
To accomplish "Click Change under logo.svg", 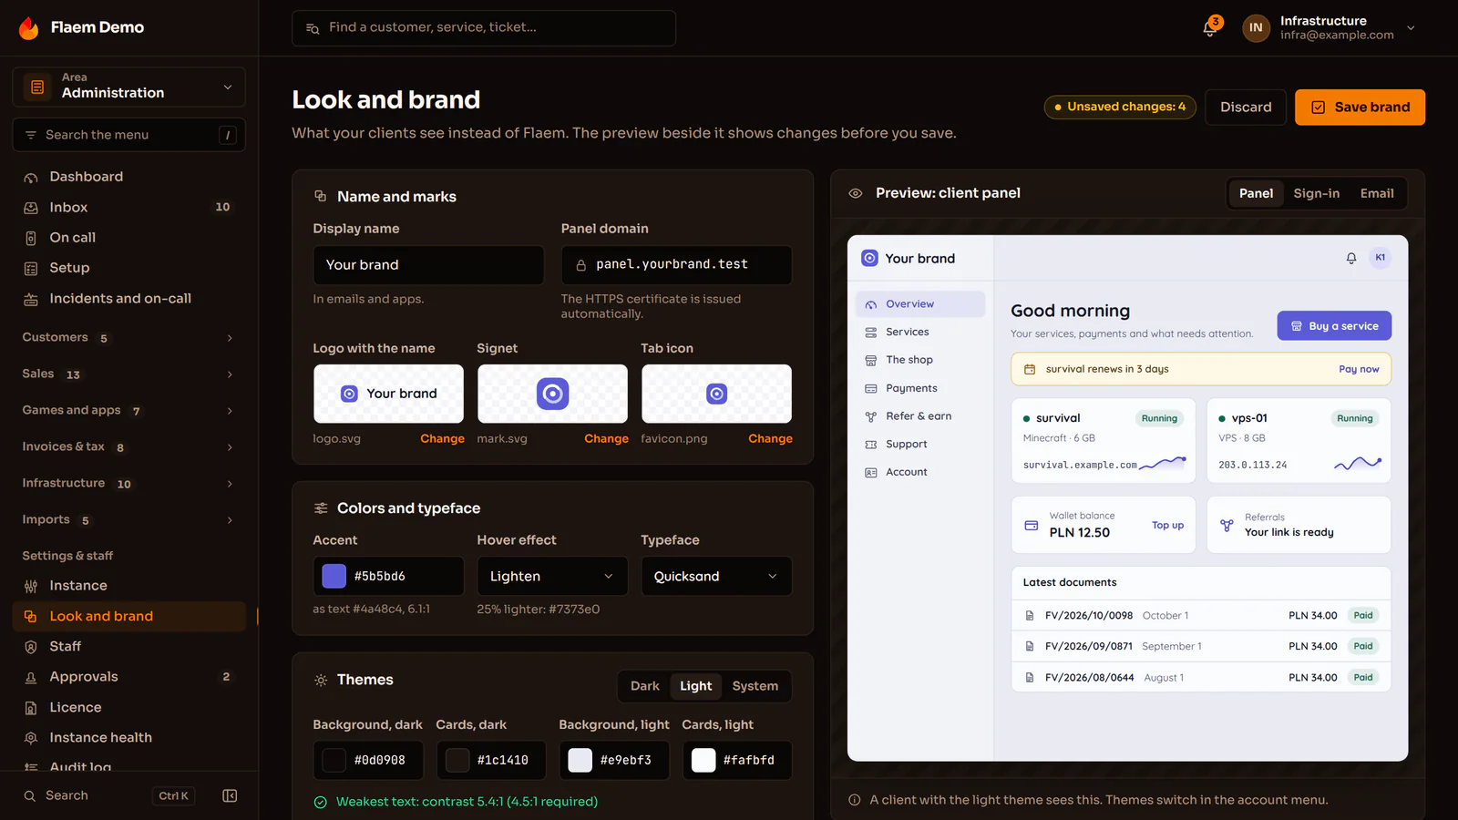I will 442,439.
